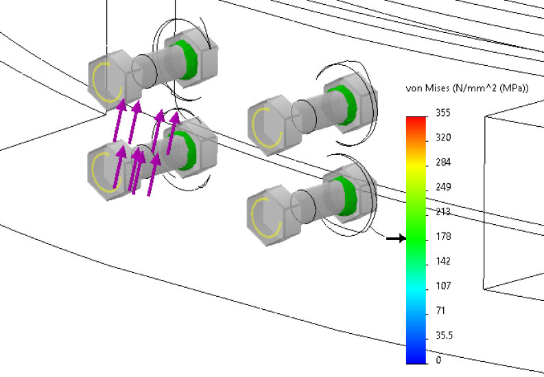
Task: Click the von Mises legend title
Action: point(467,88)
